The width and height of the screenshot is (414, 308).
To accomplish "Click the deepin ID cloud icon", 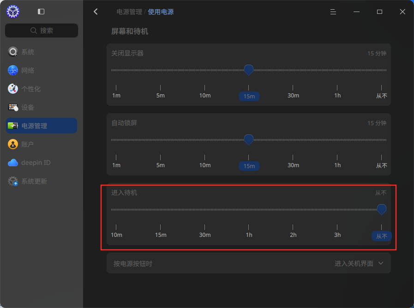I will (x=12, y=163).
